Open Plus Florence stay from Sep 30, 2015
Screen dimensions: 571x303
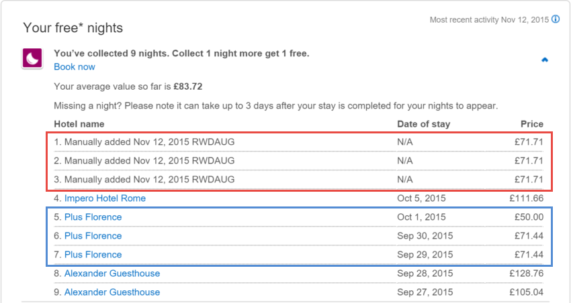click(93, 236)
